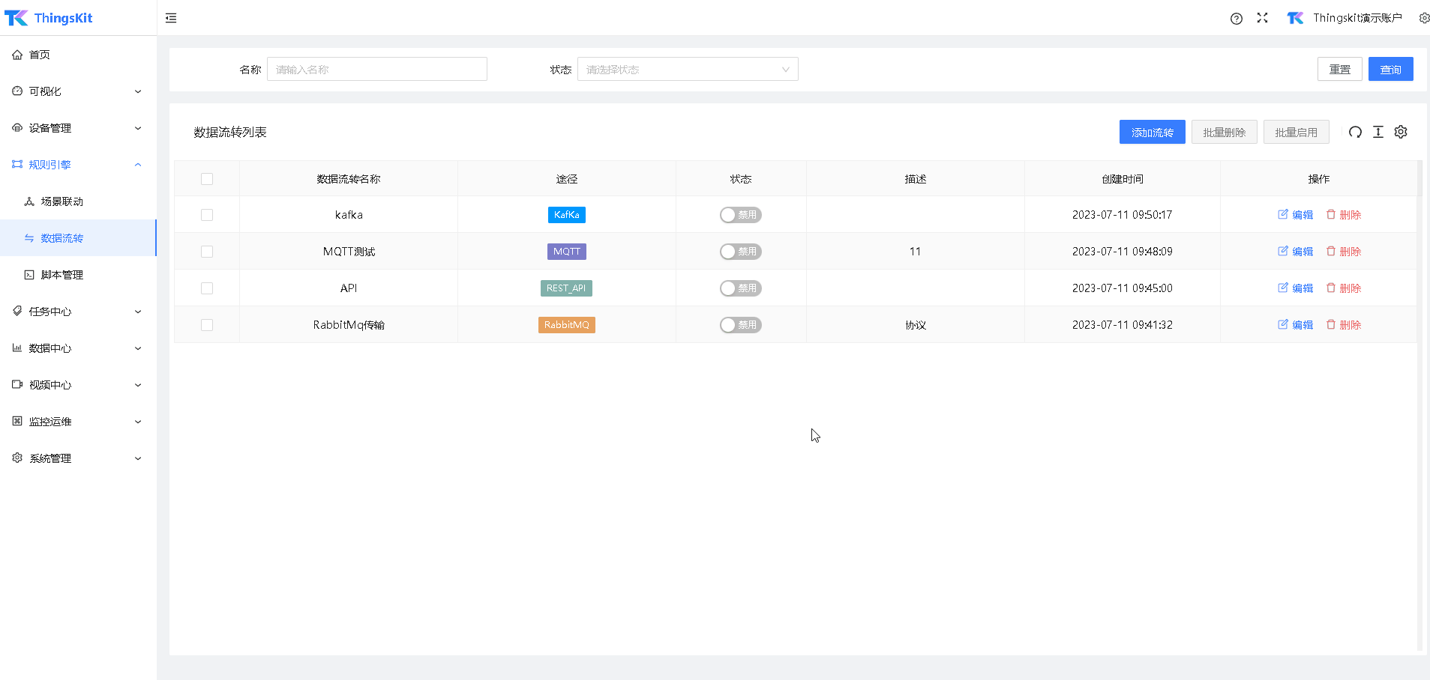Screen dimensions: 1430x680
Task: Open the help question mark icon
Action: (x=1236, y=19)
